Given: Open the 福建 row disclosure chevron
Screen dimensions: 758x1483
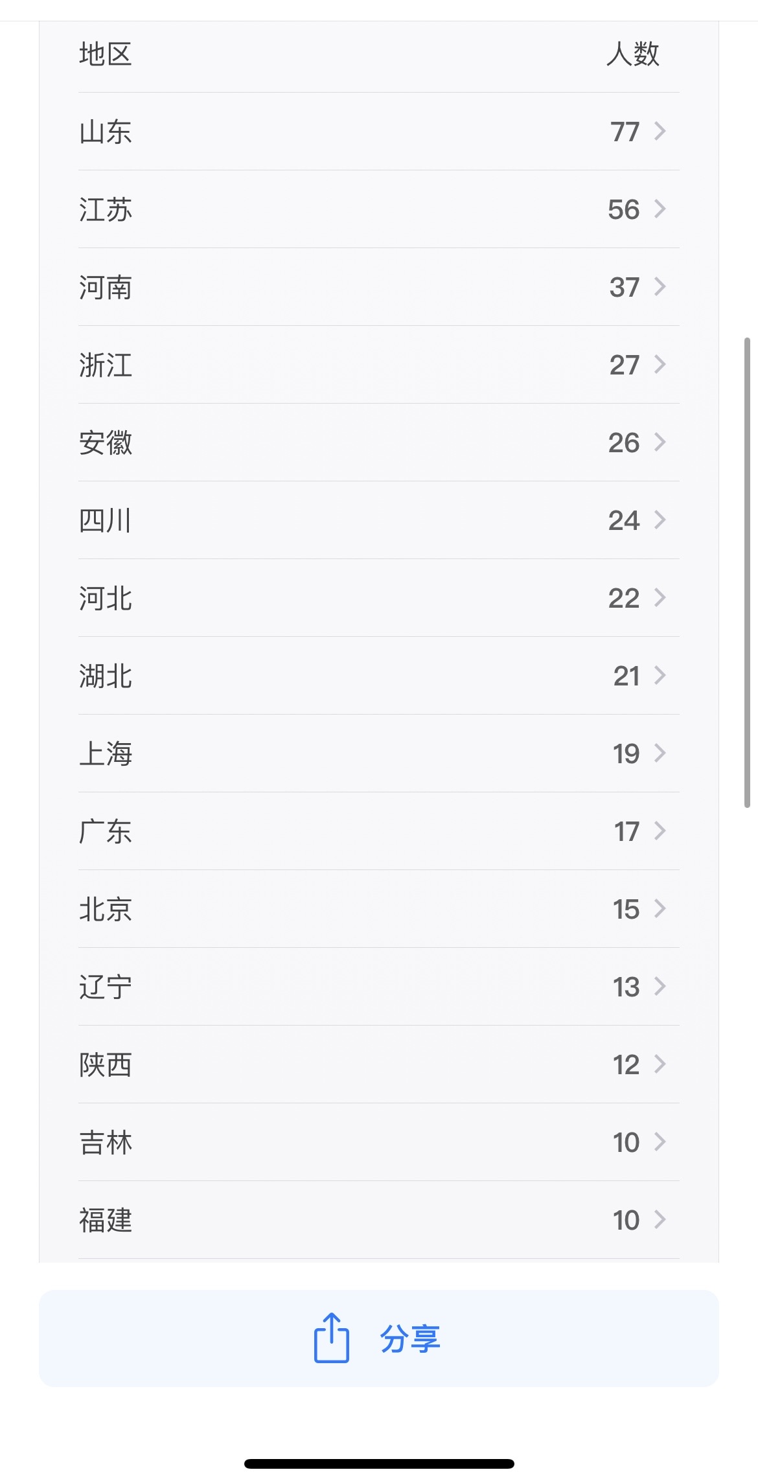Looking at the screenshot, I should click(x=660, y=1220).
